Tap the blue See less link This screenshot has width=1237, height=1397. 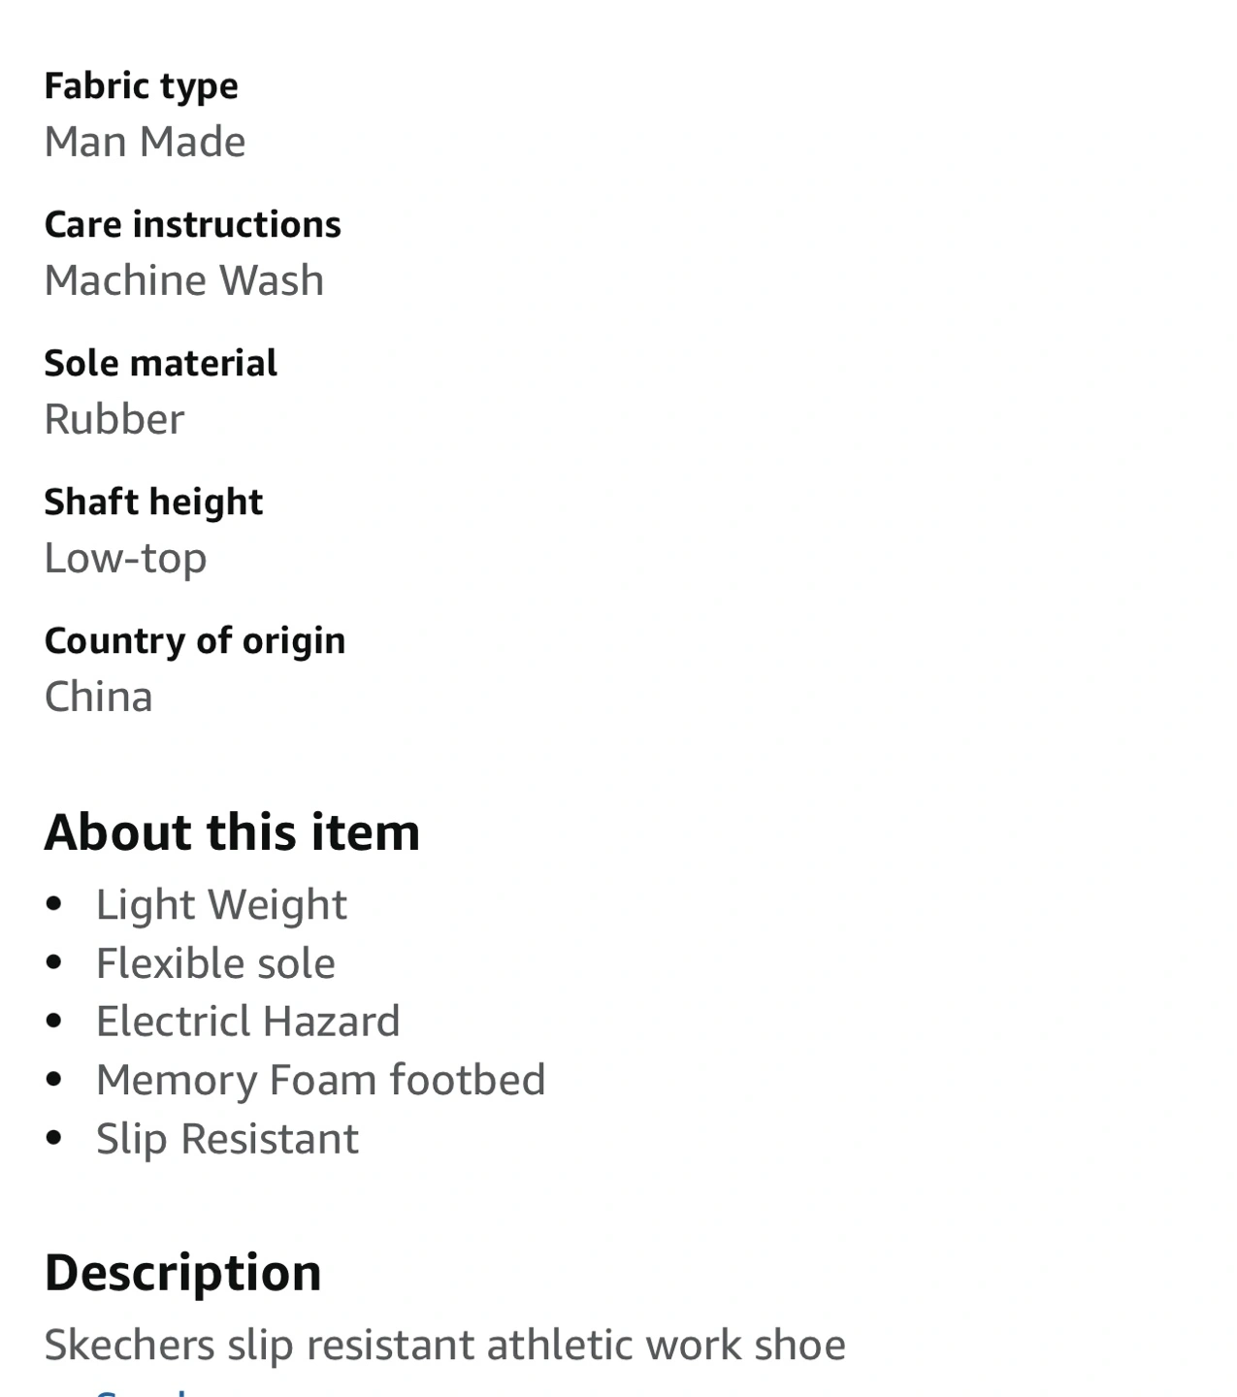(x=146, y=1391)
